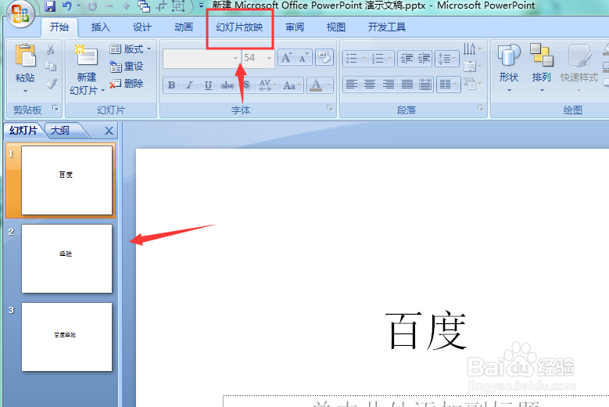Switch to the 插入 tab
Screen dimensions: 609x407
pos(101,27)
